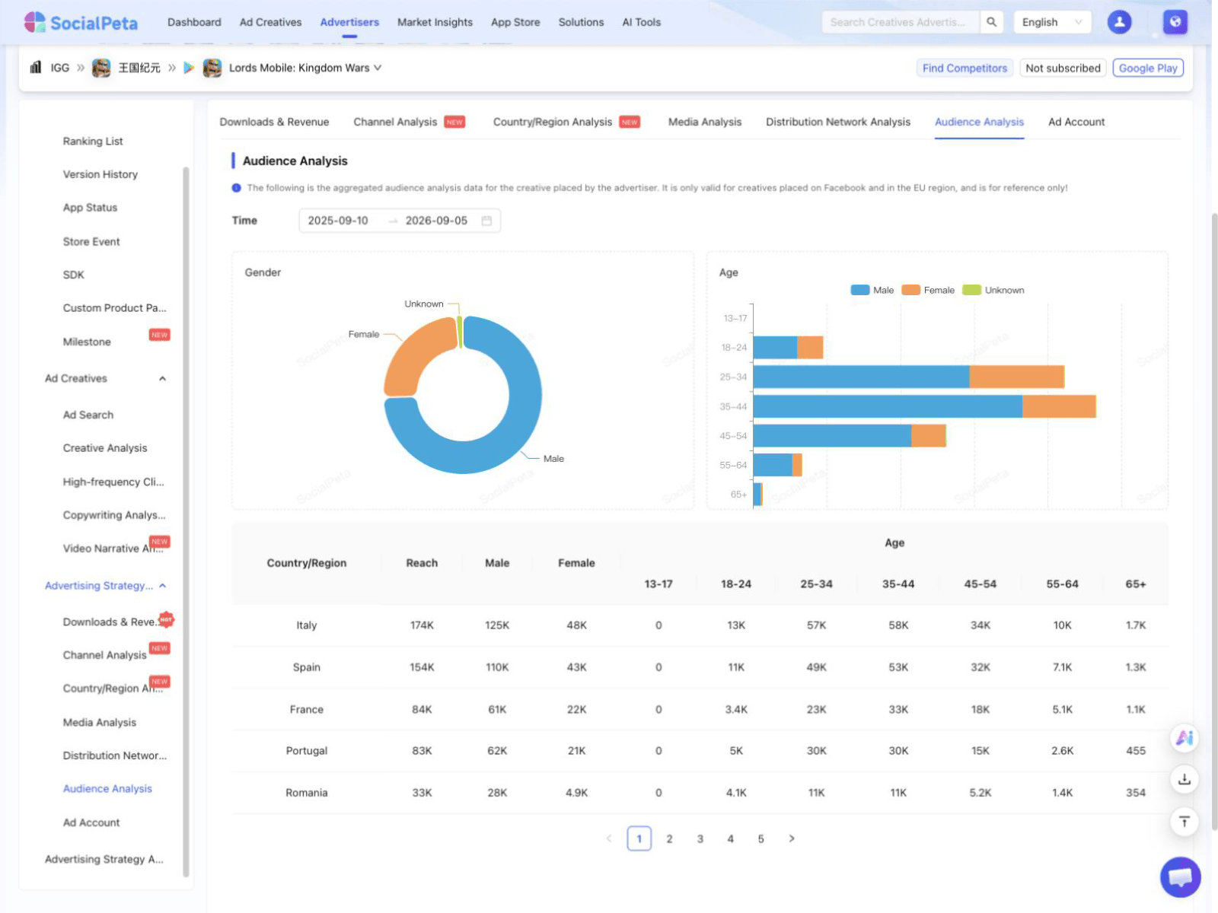Click the search creatives input field
1218x913 pixels.
coord(901,22)
